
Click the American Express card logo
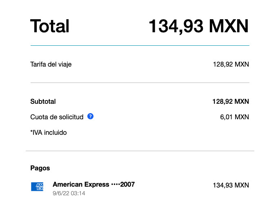tap(37, 187)
